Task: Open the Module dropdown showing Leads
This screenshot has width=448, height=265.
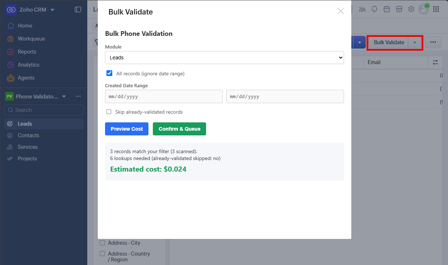Action: point(225,58)
